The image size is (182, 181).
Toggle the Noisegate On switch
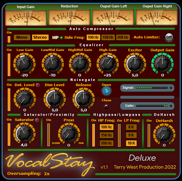pos(9,100)
